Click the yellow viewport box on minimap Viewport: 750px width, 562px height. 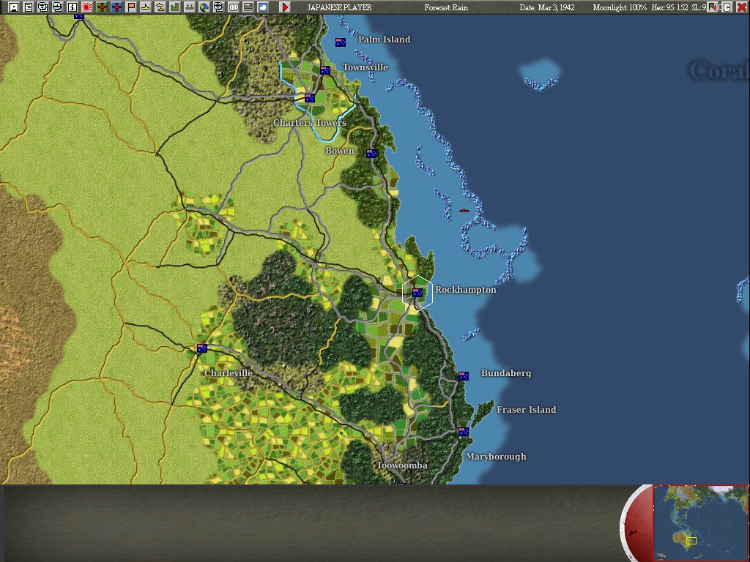[691, 541]
